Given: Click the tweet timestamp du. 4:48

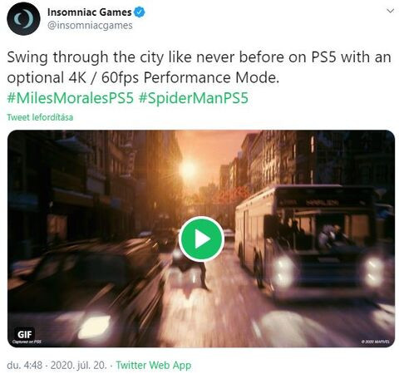Looking at the screenshot, I should [x=24, y=365].
